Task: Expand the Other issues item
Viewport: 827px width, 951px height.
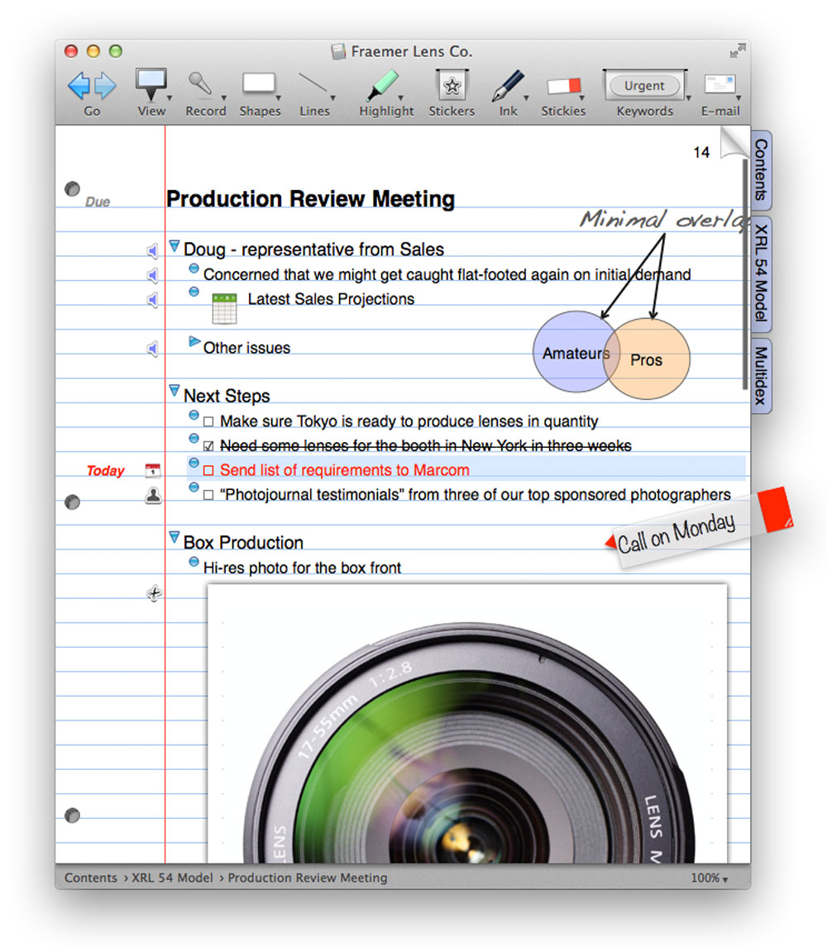Action: (194, 341)
